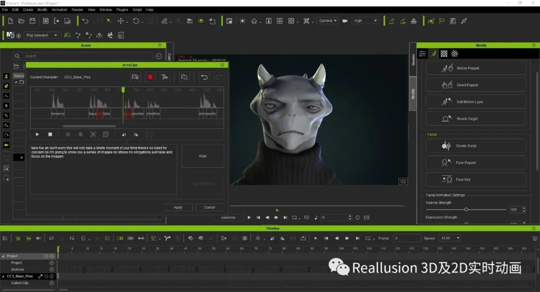The width and height of the screenshot is (540, 292).
Task: Collapse the CC3_Base_Plus track group
Action: click(3, 276)
